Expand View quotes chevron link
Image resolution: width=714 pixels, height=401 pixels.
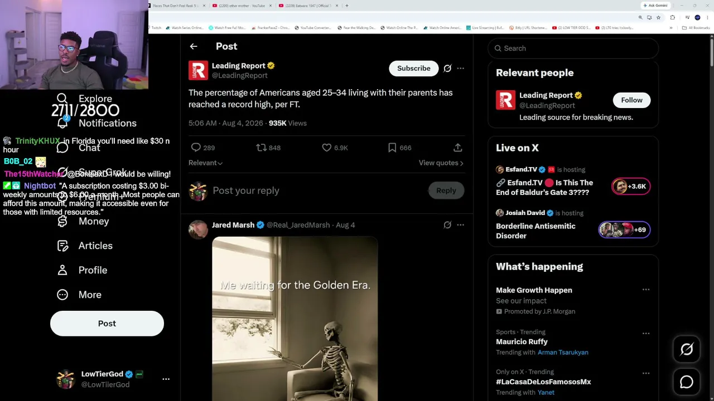coord(441,163)
